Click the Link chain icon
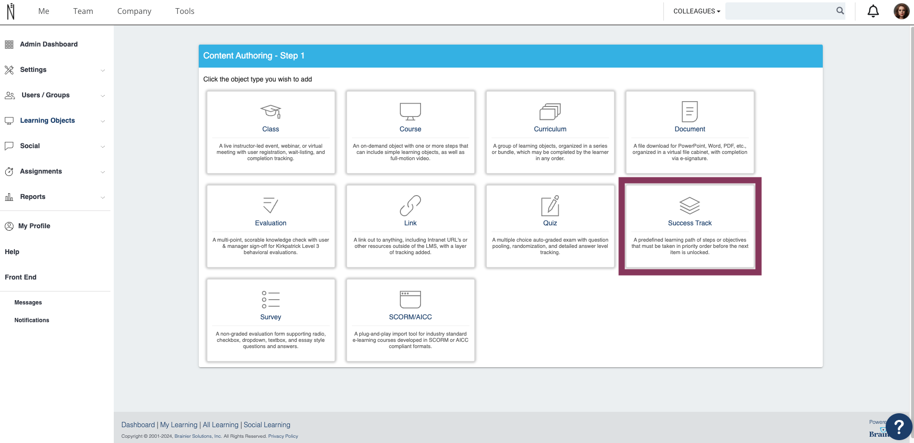Image resolution: width=914 pixels, height=443 pixels. [x=410, y=205]
